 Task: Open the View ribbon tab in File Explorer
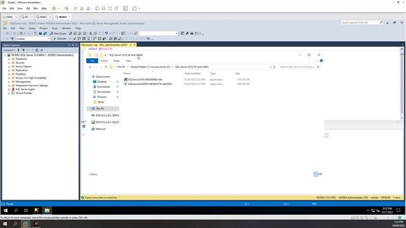click(128, 61)
